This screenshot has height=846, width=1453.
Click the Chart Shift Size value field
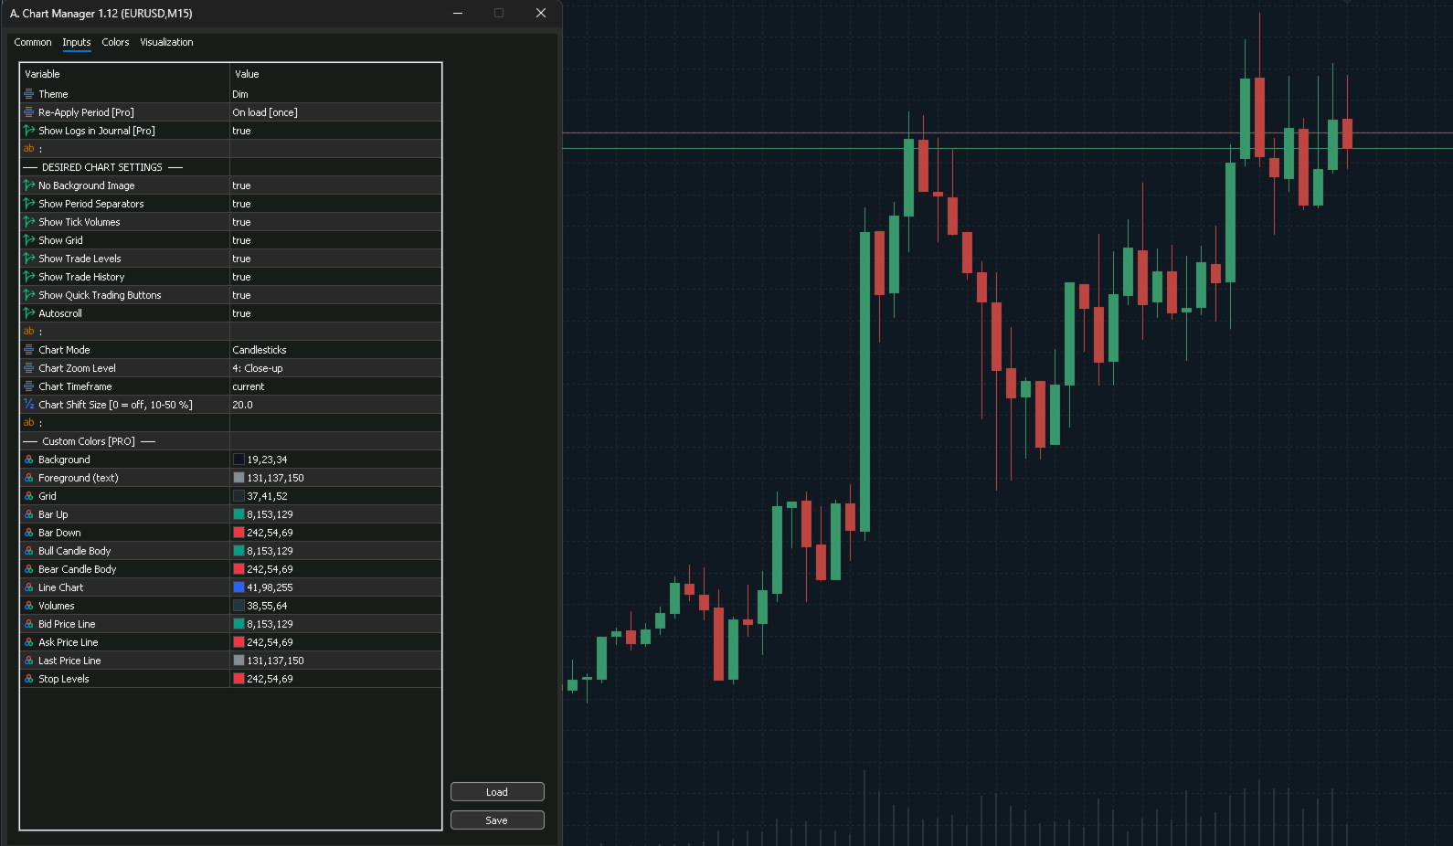[x=334, y=405]
